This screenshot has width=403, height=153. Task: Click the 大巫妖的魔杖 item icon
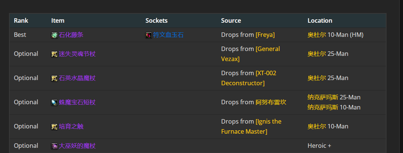coord(54,146)
